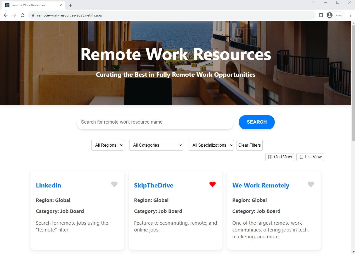Open the tab search chevron
This screenshot has height=254, width=355.
click(314, 2)
